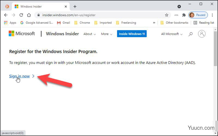
Task: Click the Paused profile button
Action: pos(198,15)
